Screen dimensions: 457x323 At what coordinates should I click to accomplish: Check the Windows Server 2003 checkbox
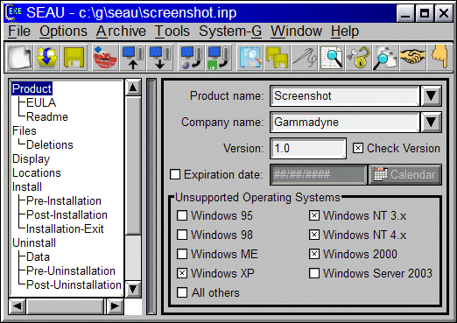[314, 273]
